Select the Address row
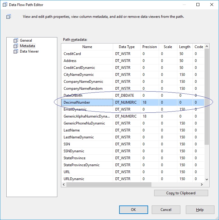The height and width of the screenshot is (220, 219). point(133,61)
